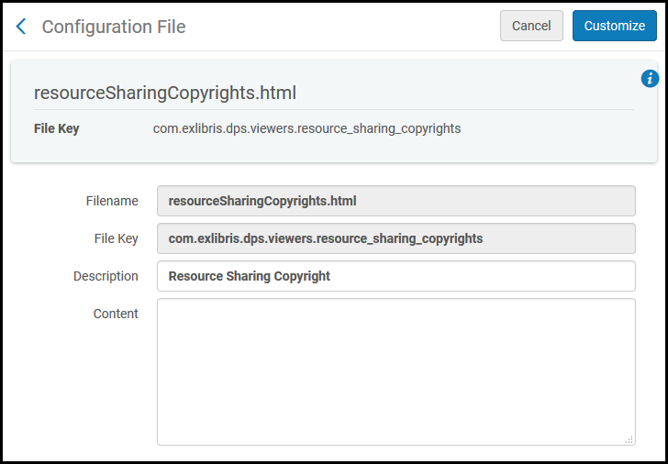Select the resourceSharingCopyrights.html heading in summary panel
This screenshot has width=668, height=464.
coord(165,93)
